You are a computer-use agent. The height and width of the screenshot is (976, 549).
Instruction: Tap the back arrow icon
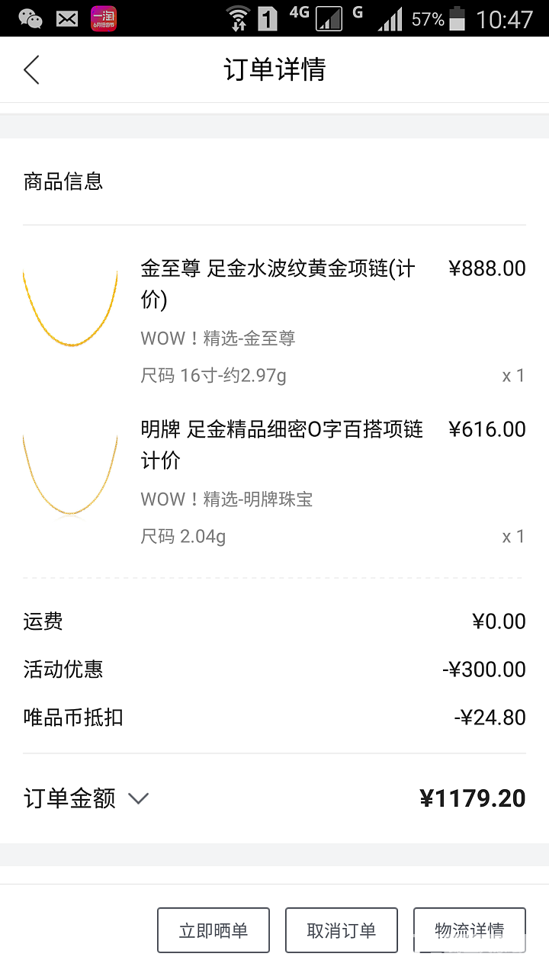[31, 69]
